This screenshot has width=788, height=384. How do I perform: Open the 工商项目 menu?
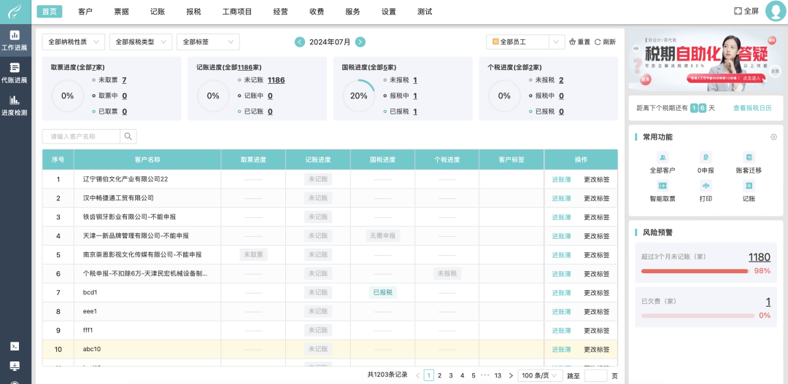tap(237, 12)
